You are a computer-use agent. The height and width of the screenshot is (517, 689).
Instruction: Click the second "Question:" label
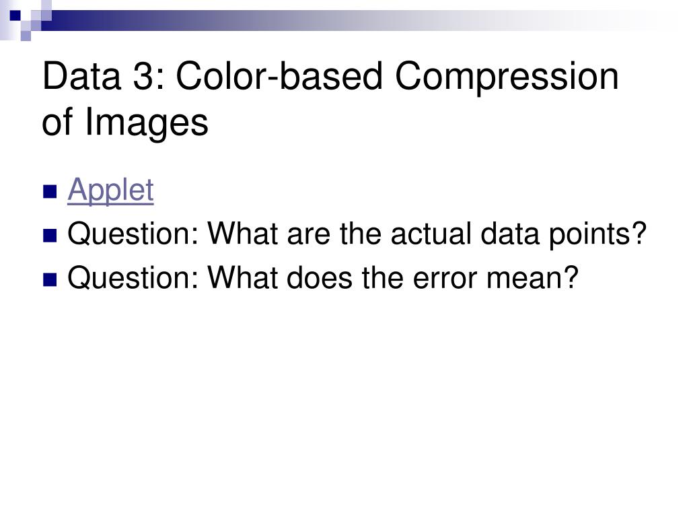point(133,278)
